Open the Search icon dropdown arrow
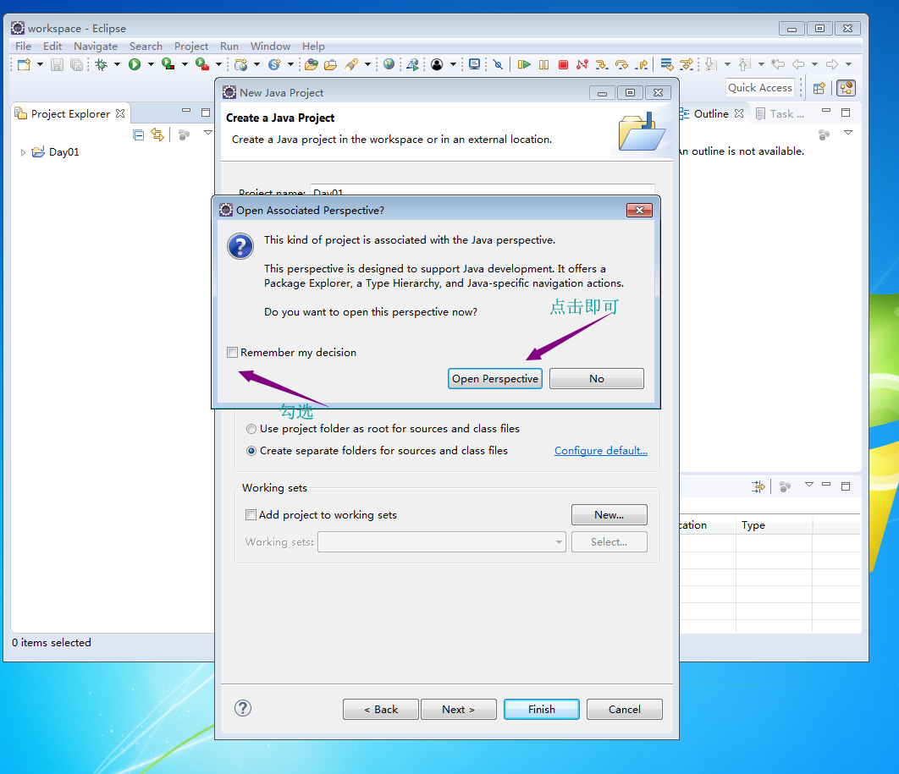The width and height of the screenshot is (899, 774). coord(367,65)
